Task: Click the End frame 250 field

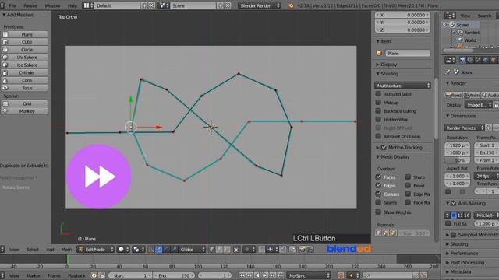Action: [174, 275]
